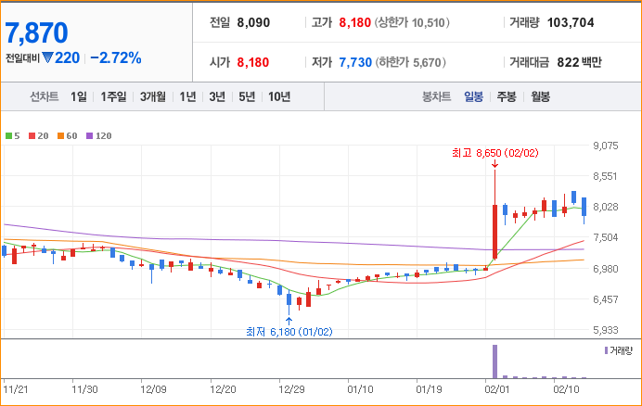Show the 3년 line chart
The height and width of the screenshot is (406, 642).
pos(217,97)
